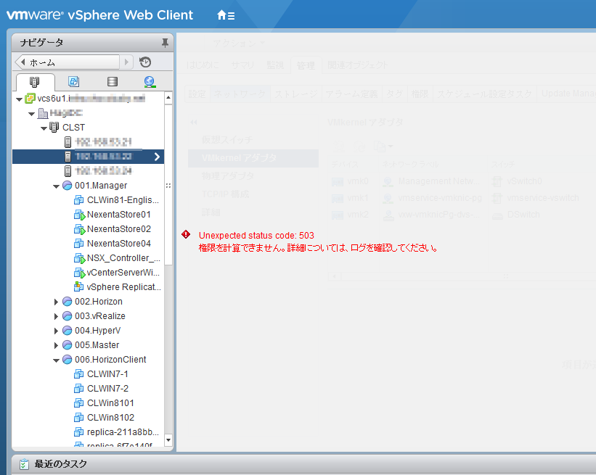596x475 pixels.
Task: Open the Hosts and Clusters navigator tab icon
Action: tap(35, 82)
